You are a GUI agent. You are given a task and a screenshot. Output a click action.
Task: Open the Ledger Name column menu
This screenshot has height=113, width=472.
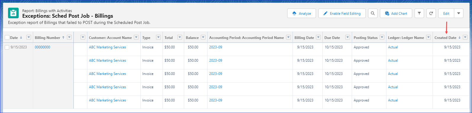pyautogui.click(x=428, y=37)
